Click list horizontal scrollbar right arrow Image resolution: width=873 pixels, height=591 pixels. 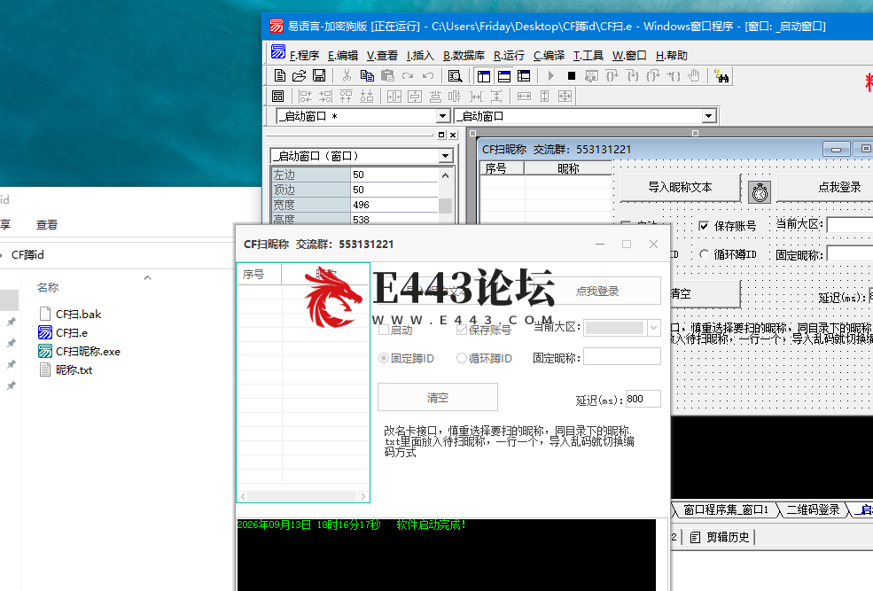[363, 496]
